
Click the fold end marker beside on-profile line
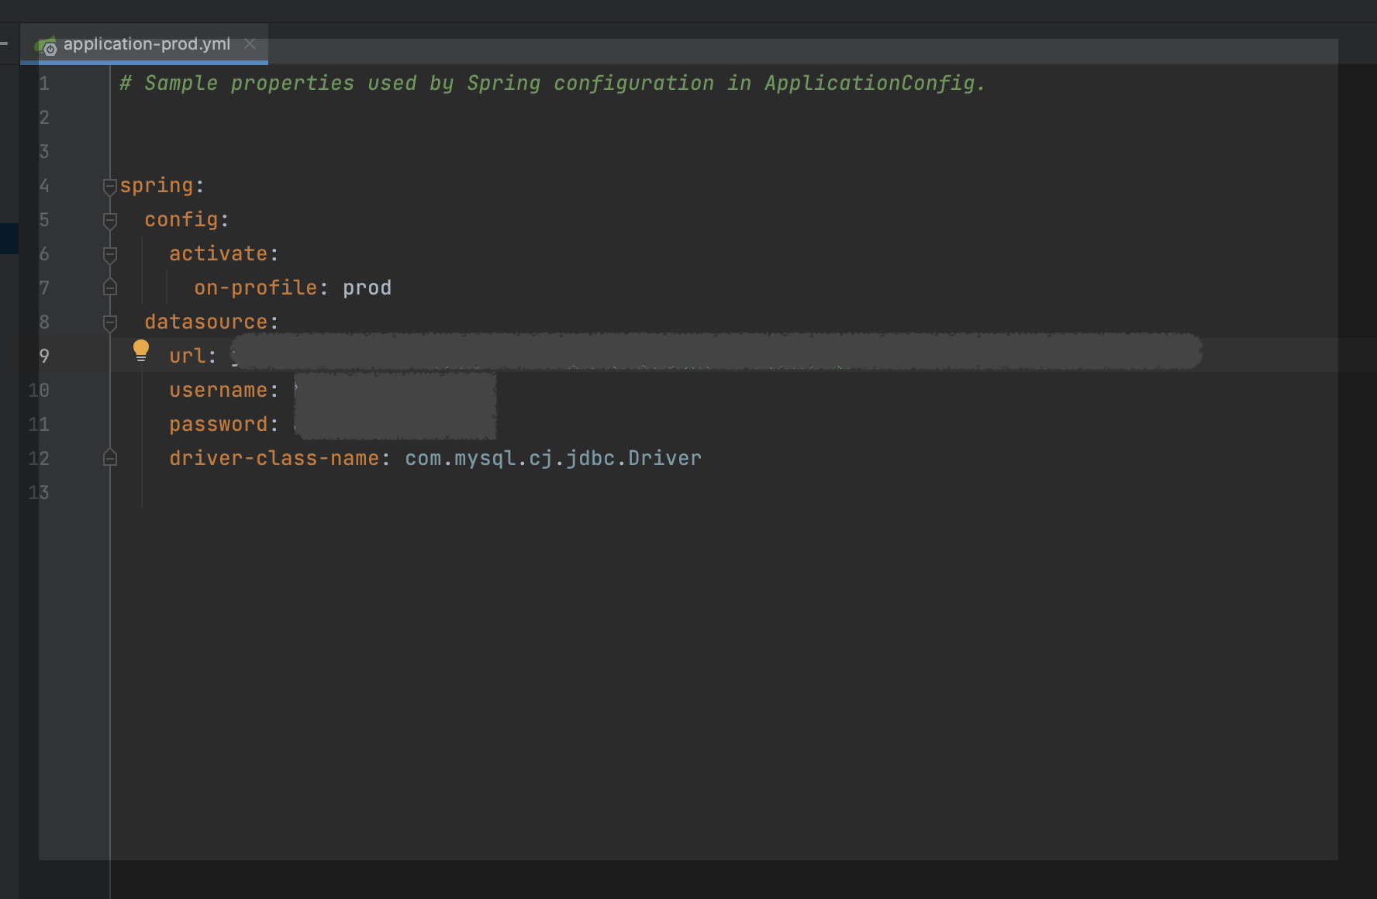pos(109,288)
